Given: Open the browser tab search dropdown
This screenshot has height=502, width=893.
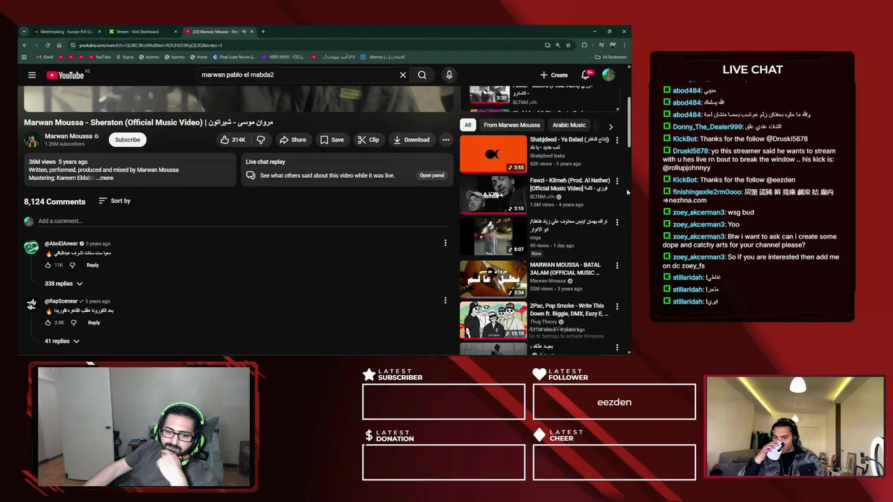Looking at the screenshot, I should point(24,31).
